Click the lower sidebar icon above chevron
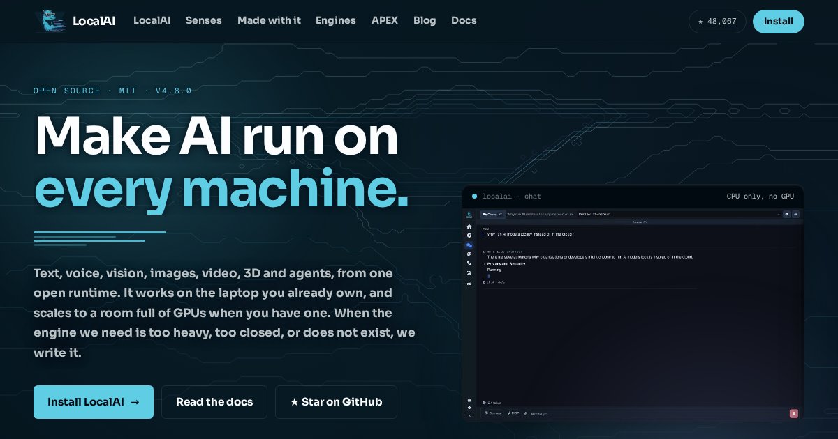This screenshot has width=838, height=439. pos(469,408)
